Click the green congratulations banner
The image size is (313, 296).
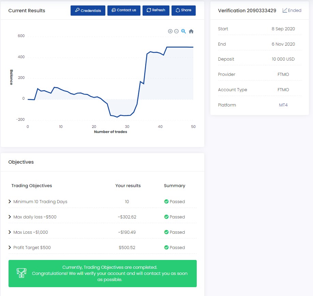coord(109,274)
